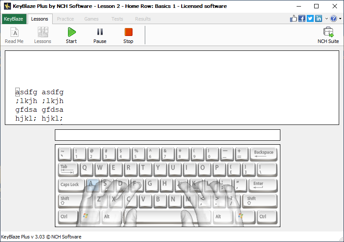Open the Read Me document icon

point(14,35)
